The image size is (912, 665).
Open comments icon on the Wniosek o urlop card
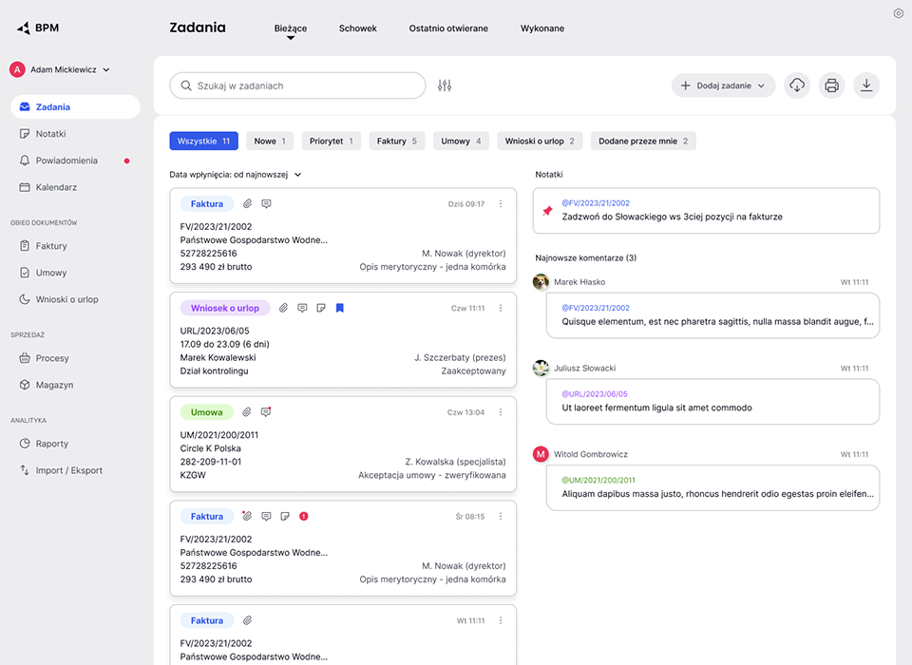click(302, 308)
